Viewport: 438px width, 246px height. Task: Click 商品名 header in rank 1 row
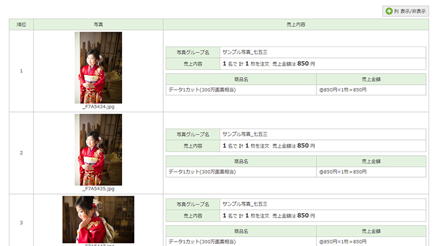(241, 79)
